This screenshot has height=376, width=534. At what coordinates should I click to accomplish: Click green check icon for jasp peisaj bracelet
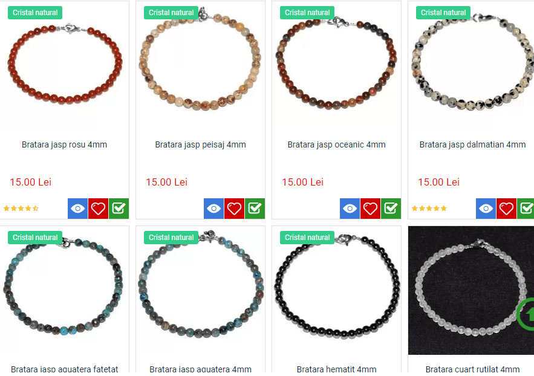coord(255,208)
